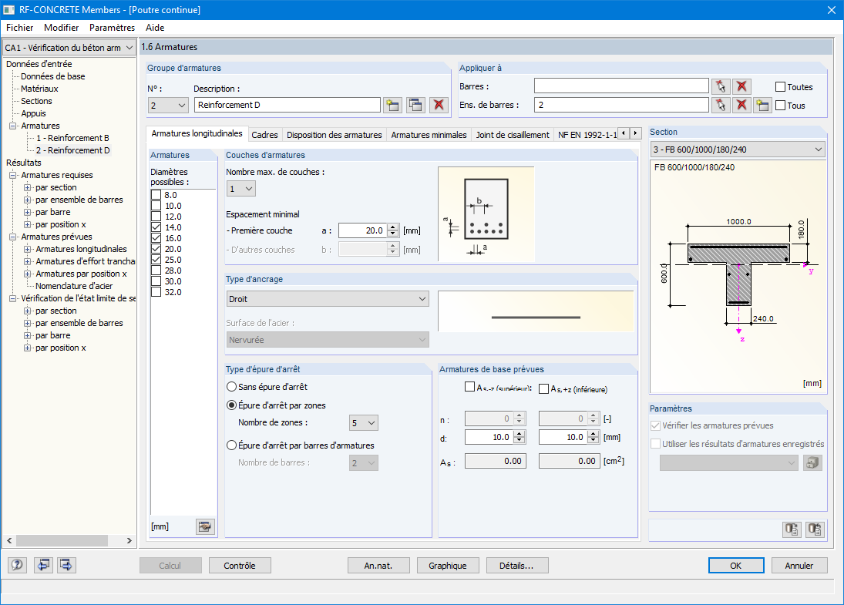This screenshot has width=844, height=605.
Task: Copy the current reinforcement group icon
Action: coord(415,105)
